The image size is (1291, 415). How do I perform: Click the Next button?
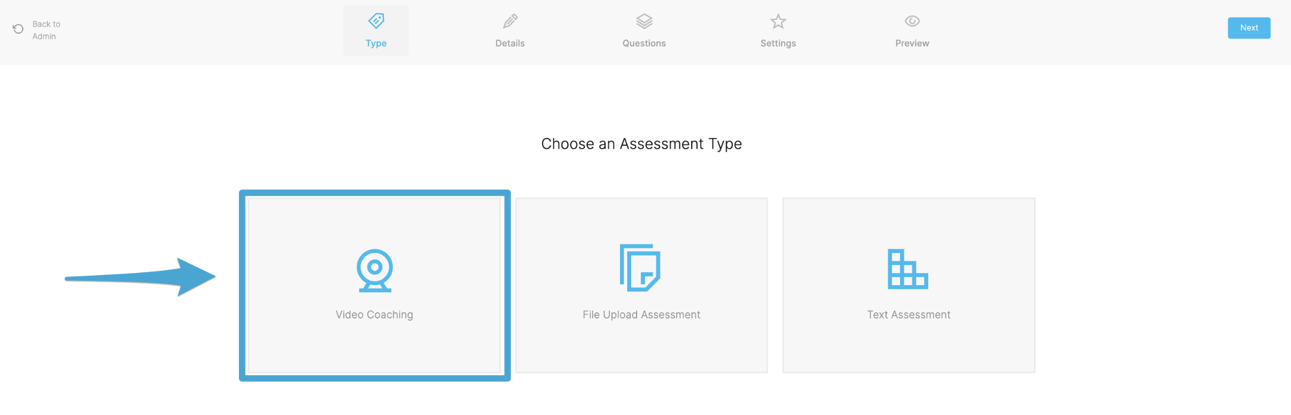pyautogui.click(x=1249, y=28)
